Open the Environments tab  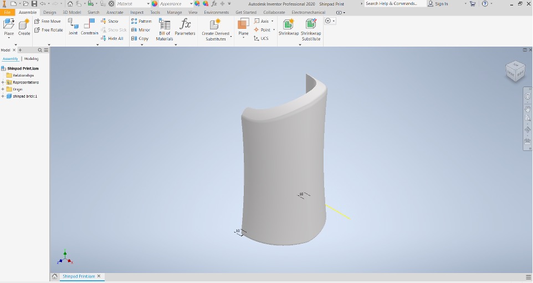(217, 12)
